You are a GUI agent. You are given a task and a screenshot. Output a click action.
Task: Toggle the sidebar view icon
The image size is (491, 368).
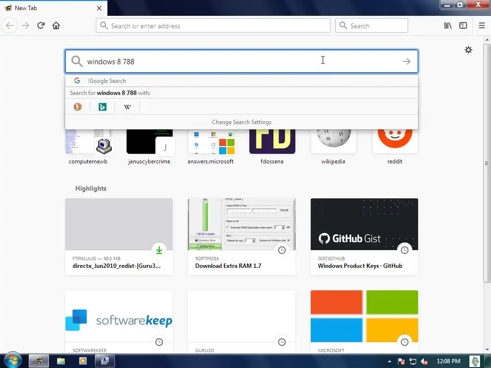(463, 25)
